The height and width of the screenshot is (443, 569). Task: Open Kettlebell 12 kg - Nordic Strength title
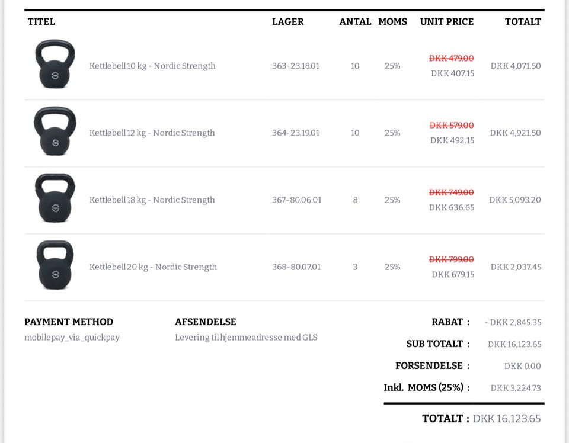[152, 133]
